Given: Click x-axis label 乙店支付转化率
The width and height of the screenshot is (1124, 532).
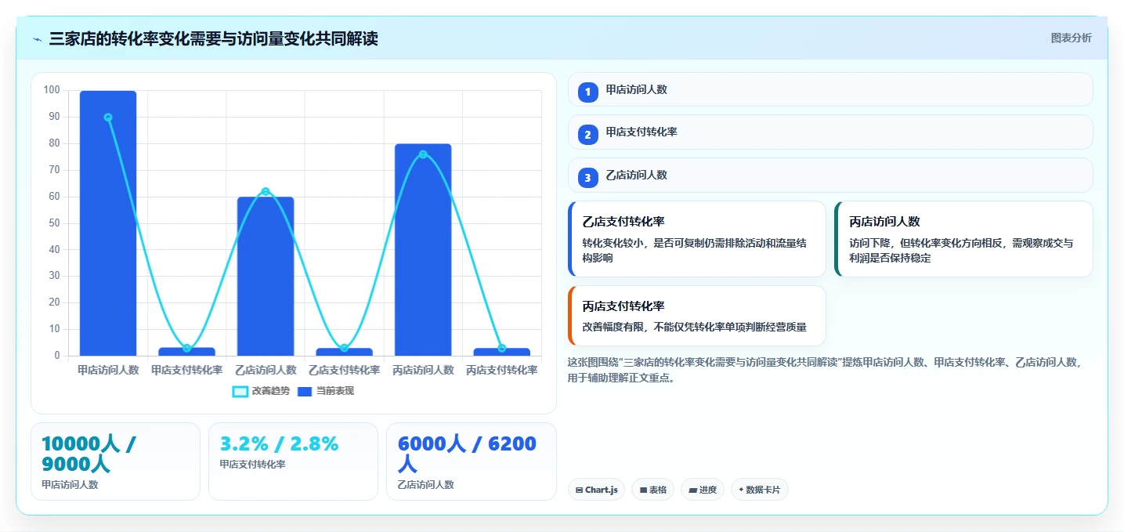Looking at the screenshot, I should (x=344, y=370).
